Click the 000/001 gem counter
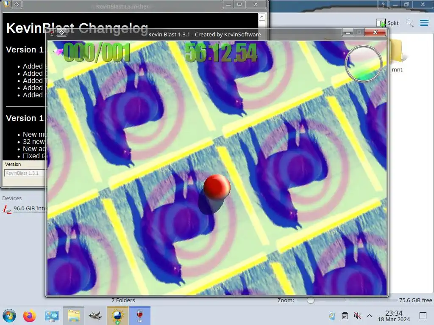 click(x=97, y=52)
